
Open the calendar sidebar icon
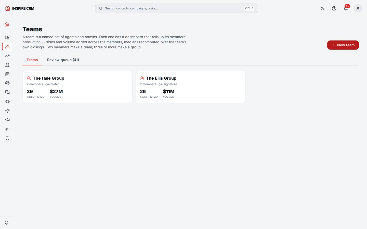point(7,74)
